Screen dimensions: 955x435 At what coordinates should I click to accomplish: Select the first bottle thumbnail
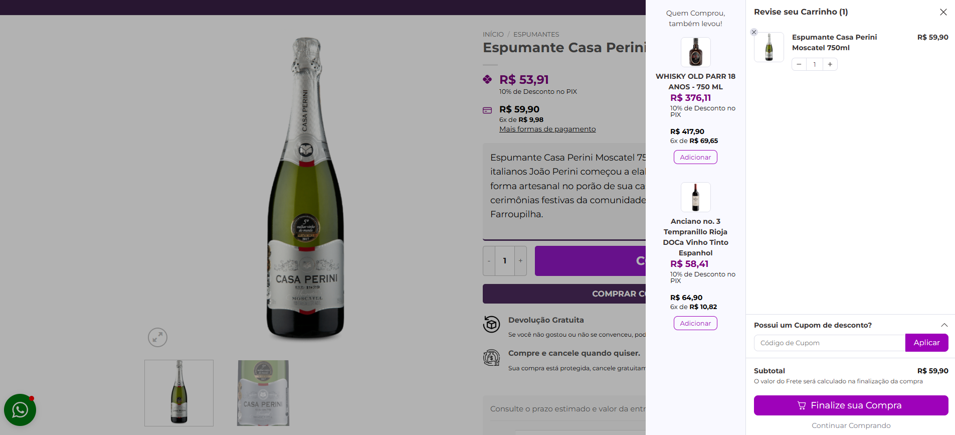179,393
